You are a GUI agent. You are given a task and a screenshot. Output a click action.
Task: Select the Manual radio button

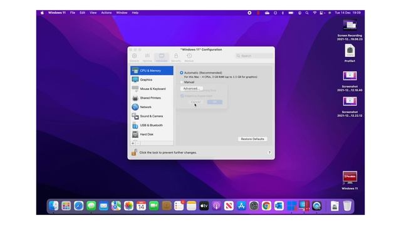click(182, 82)
